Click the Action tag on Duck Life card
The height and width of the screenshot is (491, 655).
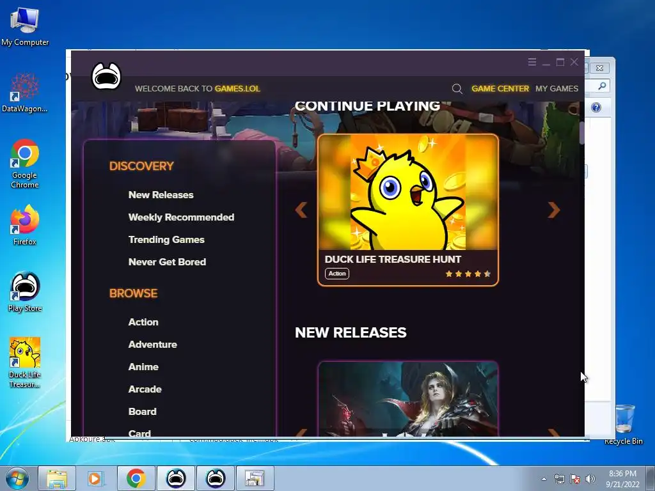point(336,274)
